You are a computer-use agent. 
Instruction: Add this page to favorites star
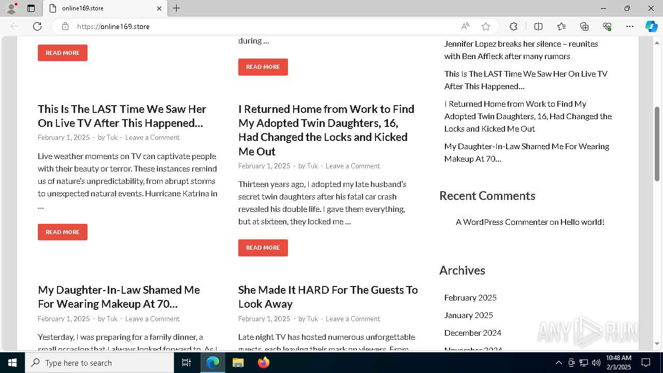click(x=485, y=26)
